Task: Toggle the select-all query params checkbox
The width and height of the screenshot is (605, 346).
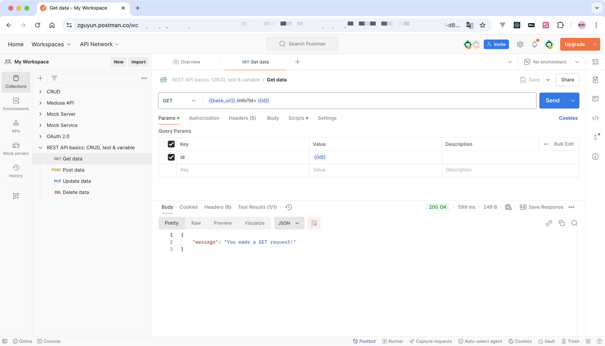Action: click(171, 144)
